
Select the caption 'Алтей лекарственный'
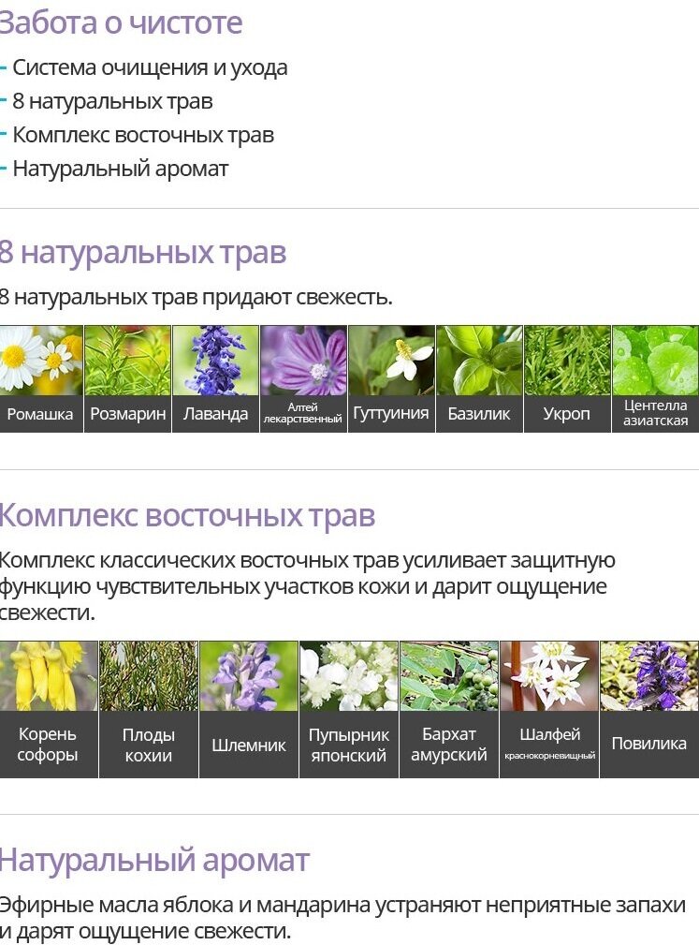click(x=303, y=413)
